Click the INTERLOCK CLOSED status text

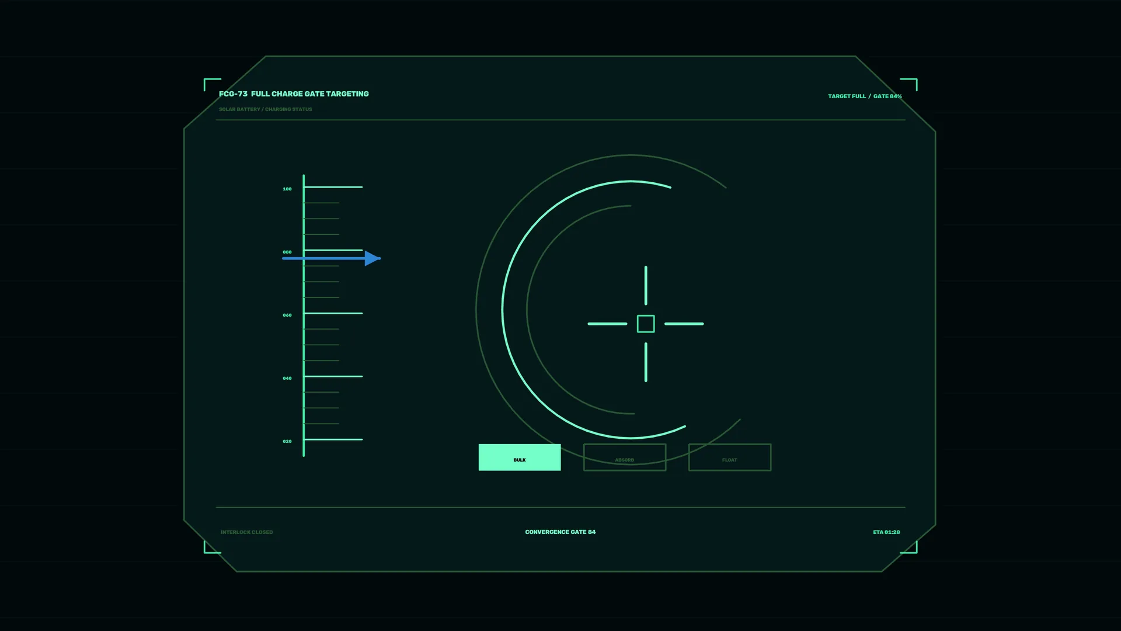(x=247, y=532)
